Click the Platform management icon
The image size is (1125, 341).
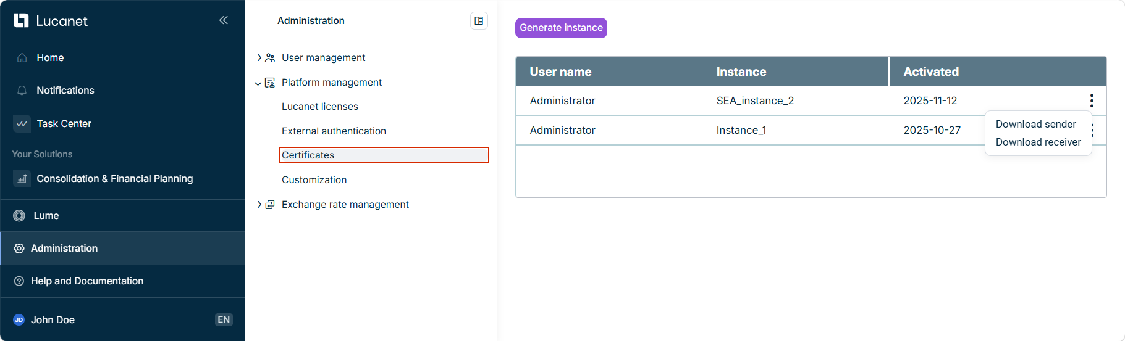(270, 82)
